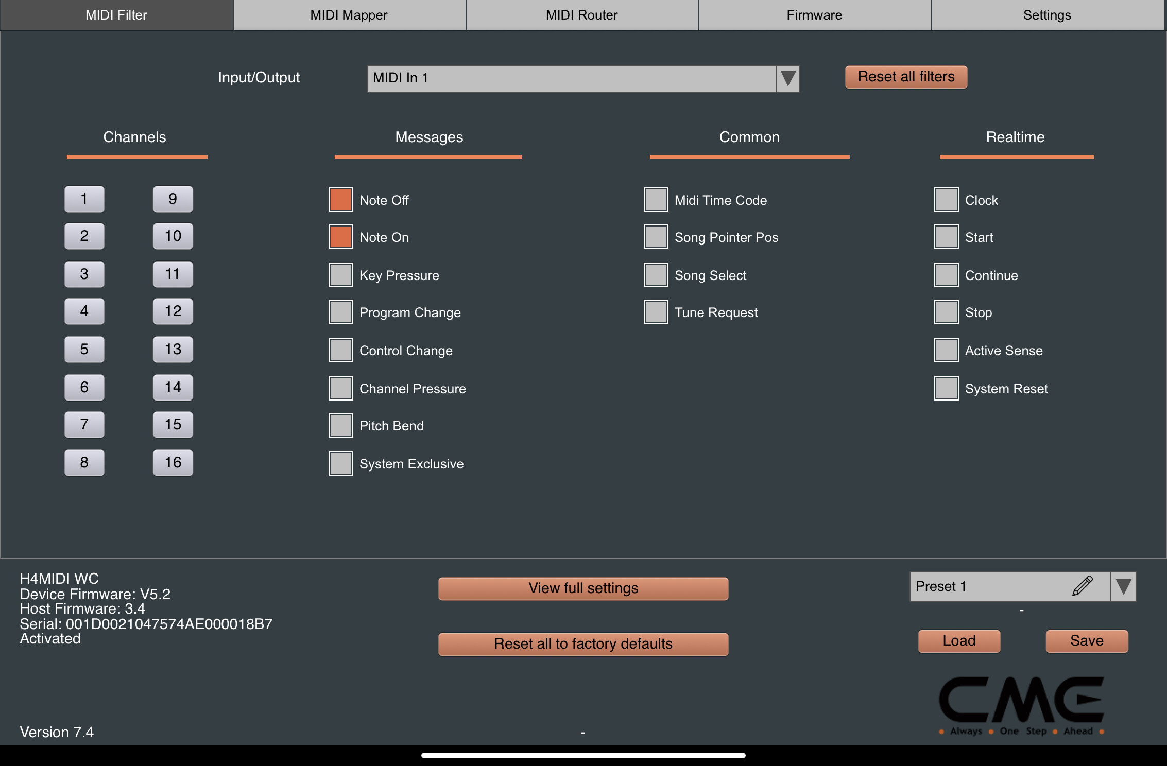Expand the Input/Output dropdown arrow
The image size is (1167, 766).
coord(788,78)
